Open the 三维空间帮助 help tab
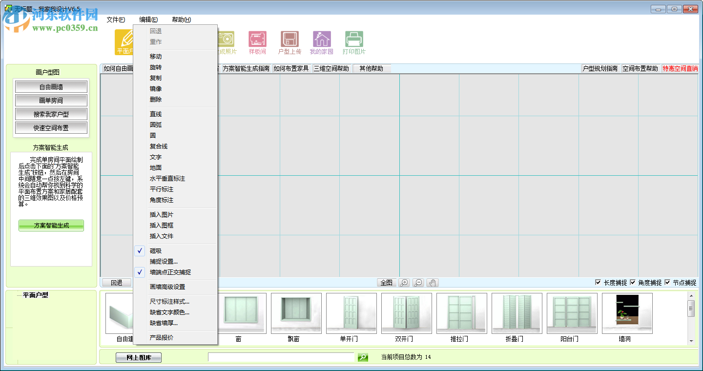 (331, 69)
